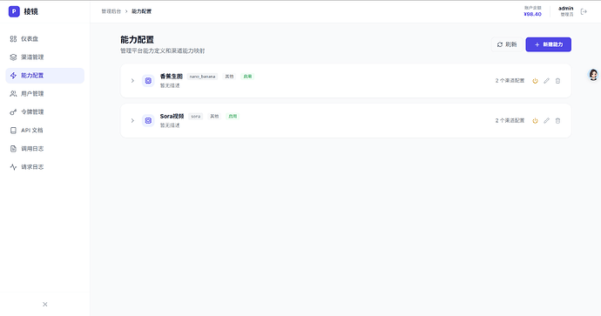Edit 香蕉生图 with the pencil icon
The height and width of the screenshot is (316, 601).
[547, 81]
